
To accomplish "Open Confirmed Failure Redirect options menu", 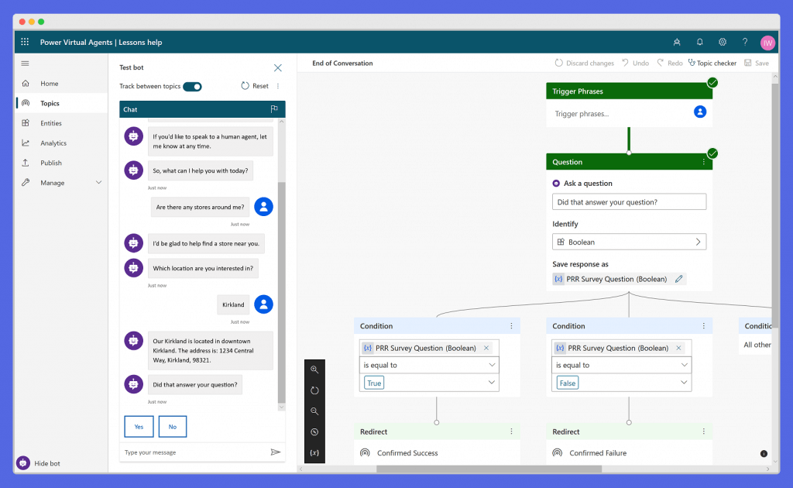I will tap(703, 431).
